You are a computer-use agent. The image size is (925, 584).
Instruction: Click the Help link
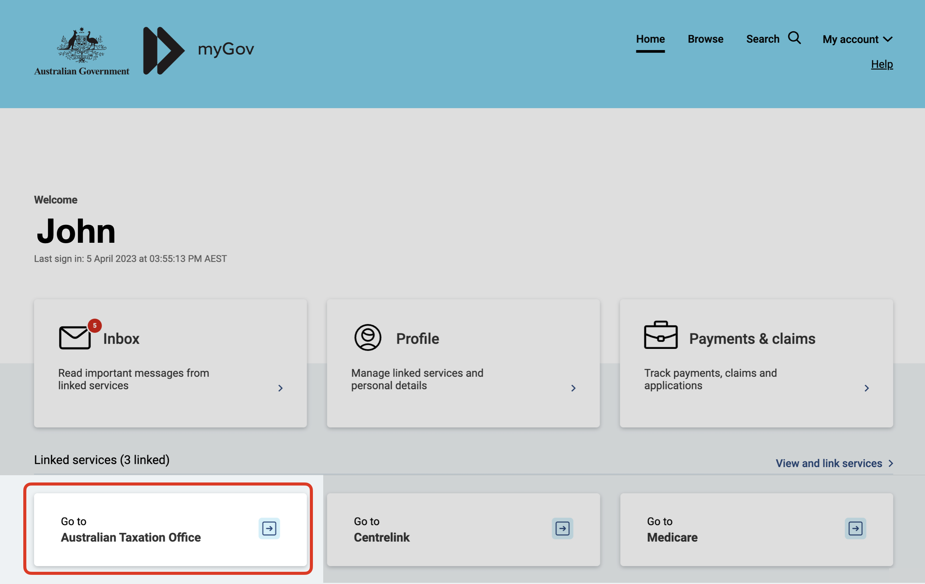coord(881,64)
